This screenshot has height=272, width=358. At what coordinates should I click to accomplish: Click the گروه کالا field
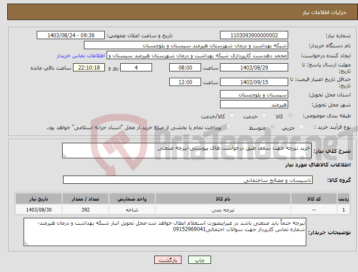click(188, 180)
